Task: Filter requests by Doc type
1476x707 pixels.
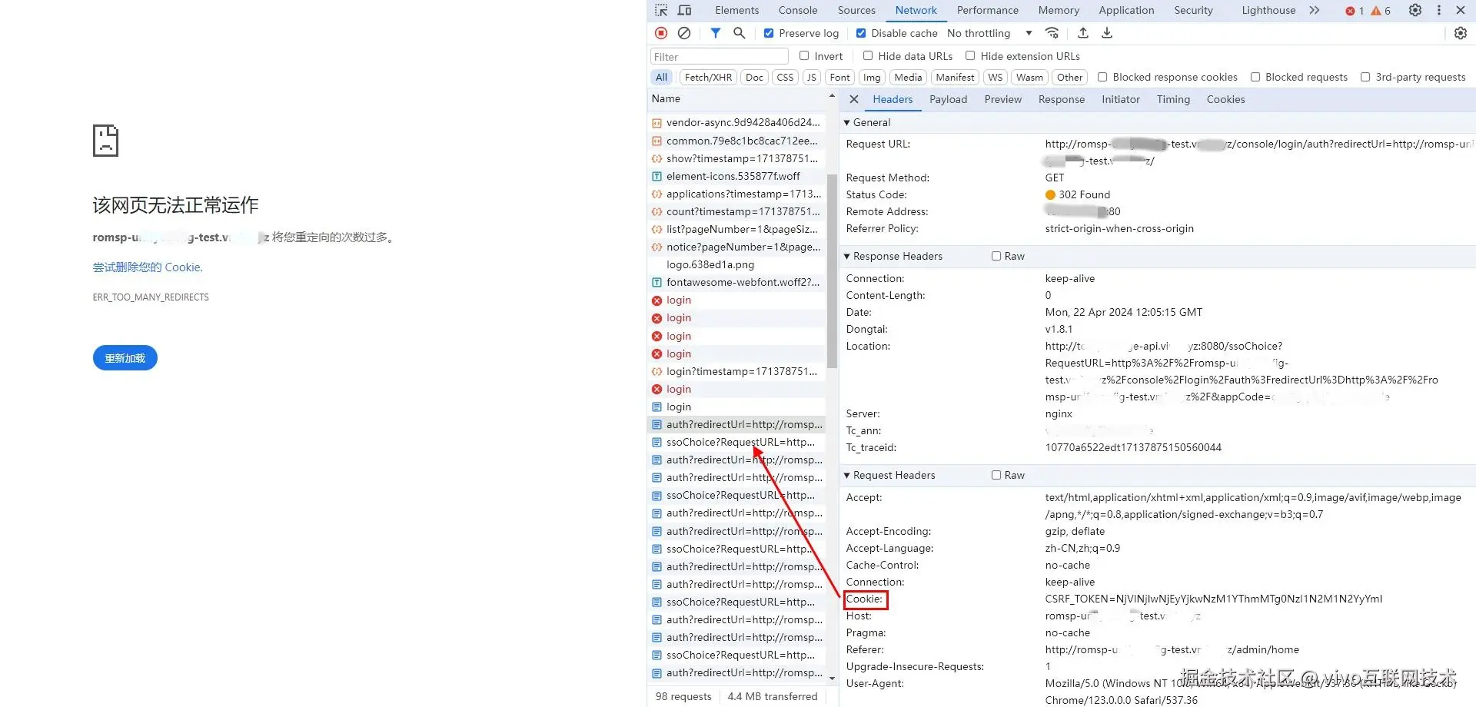Action: [x=754, y=77]
